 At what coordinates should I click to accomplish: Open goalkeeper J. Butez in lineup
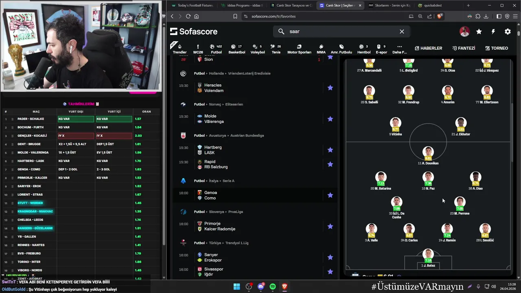(x=428, y=258)
